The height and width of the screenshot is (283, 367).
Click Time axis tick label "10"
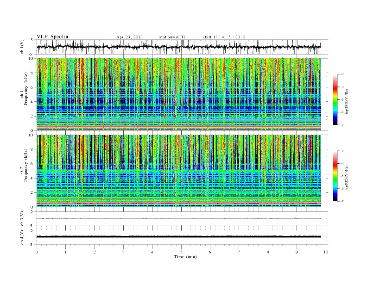[326, 252]
